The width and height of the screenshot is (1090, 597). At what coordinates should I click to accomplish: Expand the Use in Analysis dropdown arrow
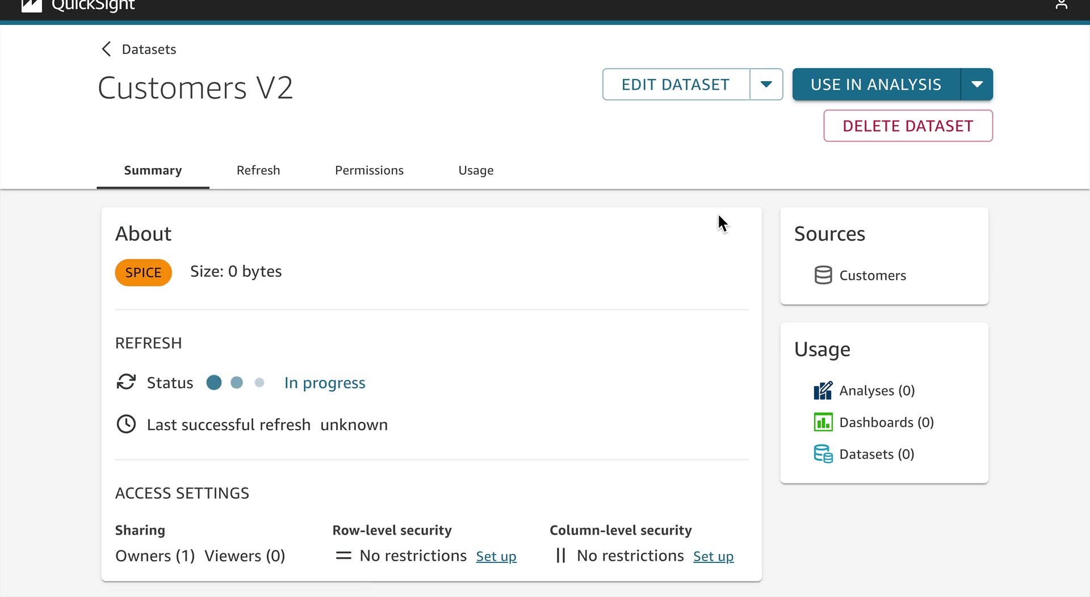(x=976, y=85)
